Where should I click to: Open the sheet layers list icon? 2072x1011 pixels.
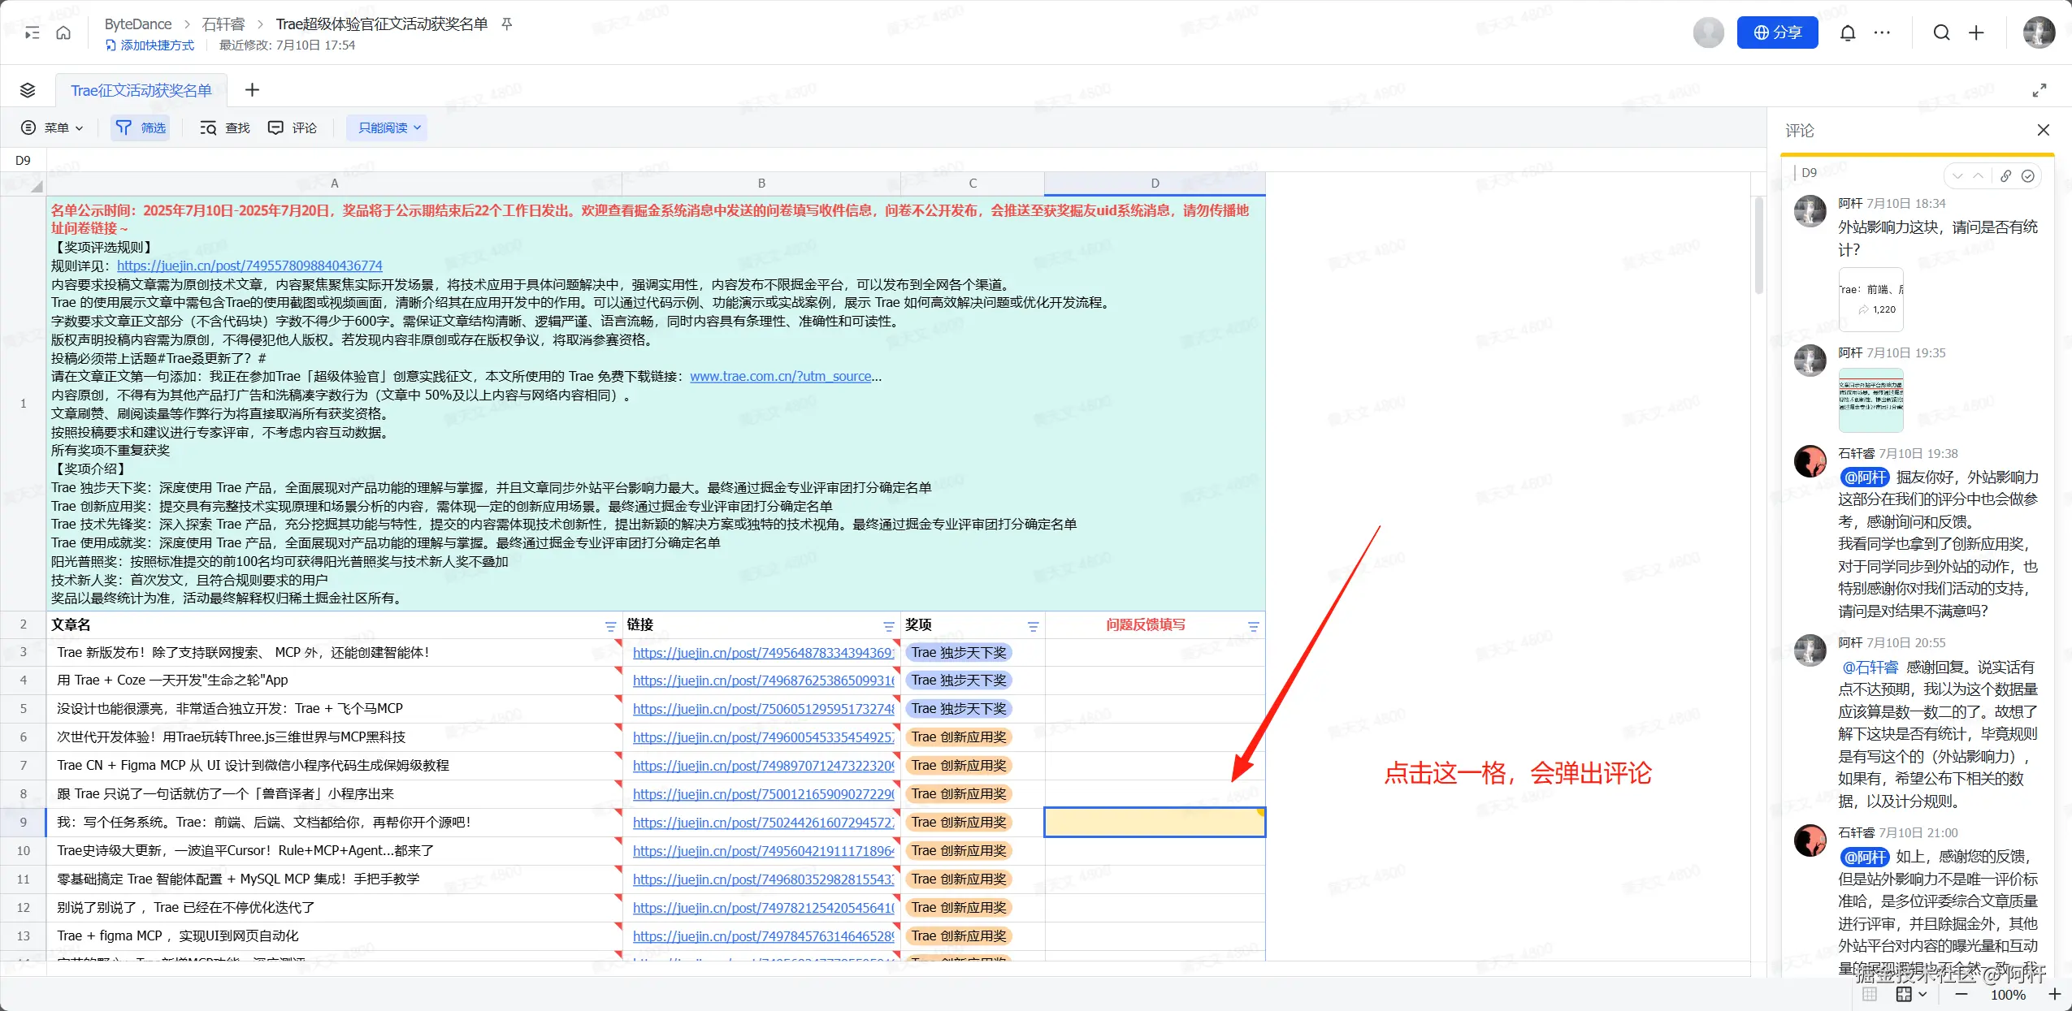coord(28,90)
